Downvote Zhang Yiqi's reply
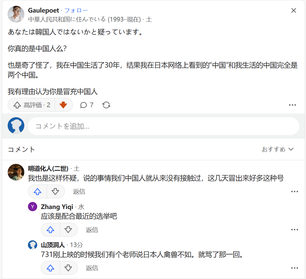This screenshot has width=306, height=279. tap(68, 230)
